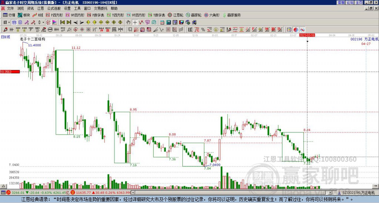The image size is (379, 203).
Task: Select the zigzag wave line tool
Action: point(162,30)
